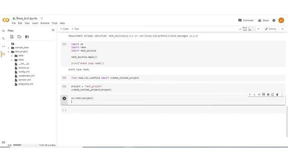Open the RAM/Disk runtime dropdown arrow
Screen dimensions: 288x162
pyautogui.click(x=258, y=29)
